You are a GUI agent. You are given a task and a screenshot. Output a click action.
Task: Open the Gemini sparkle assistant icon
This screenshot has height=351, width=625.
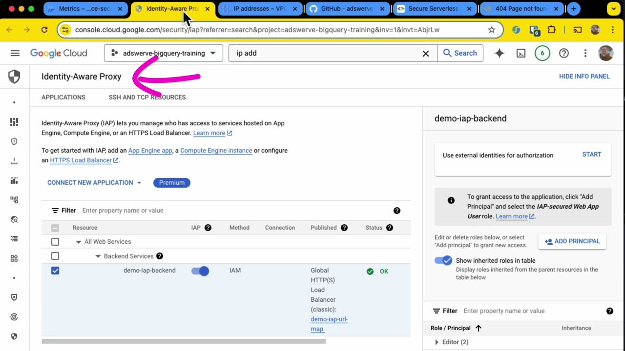click(x=499, y=53)
